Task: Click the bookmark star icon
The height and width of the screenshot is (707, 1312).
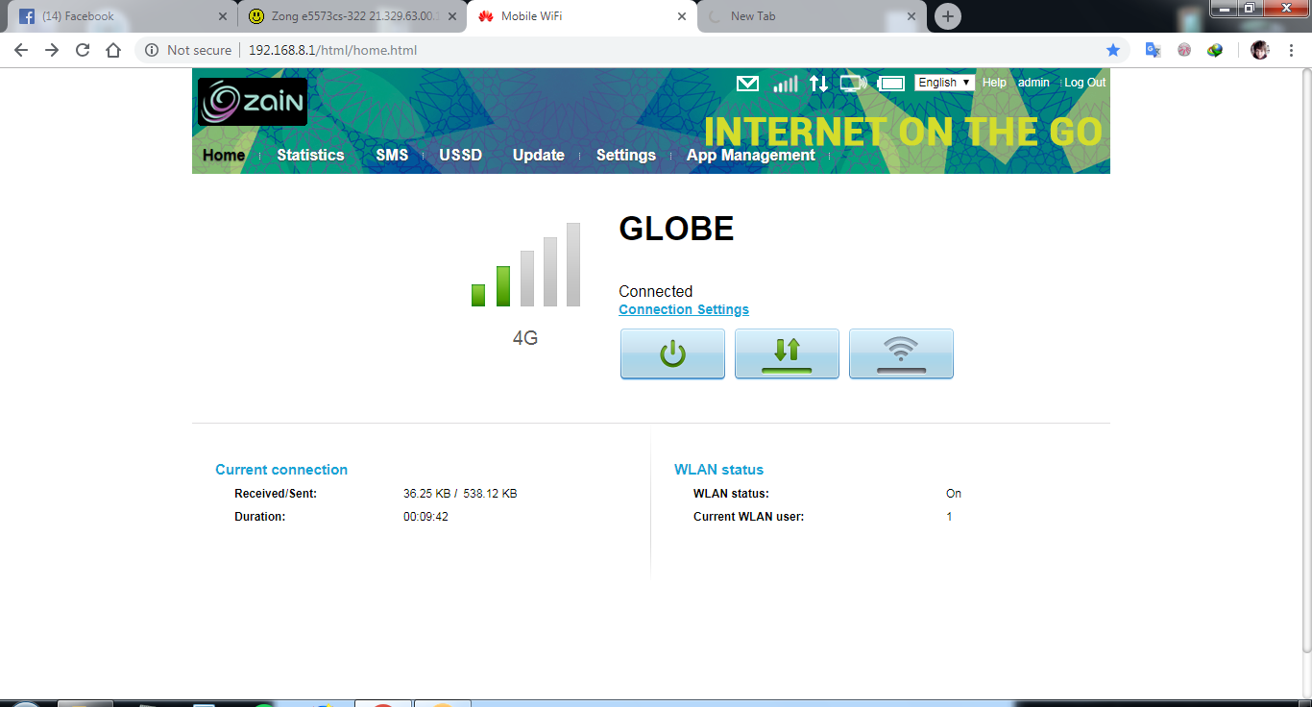Action: 1113,50
